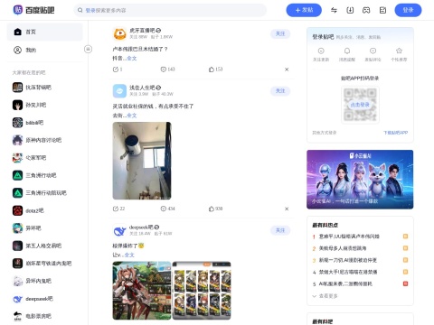434x325 pixels.
Task: Follow 虎牙直播吧 with 关注 button
Action: click(x=280, y=33)
